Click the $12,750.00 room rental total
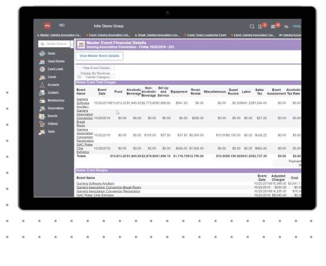The image size is (326, 266). [196, 156]
